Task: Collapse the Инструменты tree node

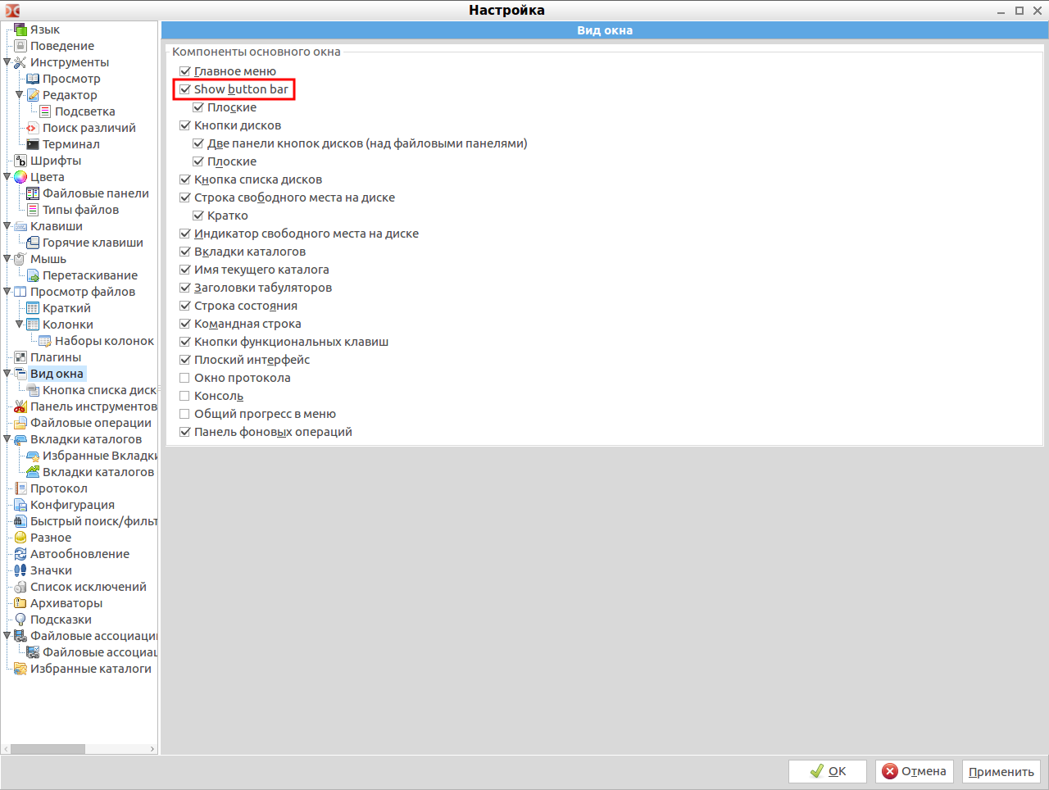Action: (x=7, y=62)
